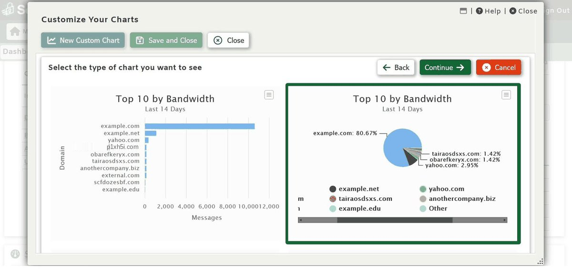Cancel the chart type selection
The image size is (572, 275).
click(499, 68)
